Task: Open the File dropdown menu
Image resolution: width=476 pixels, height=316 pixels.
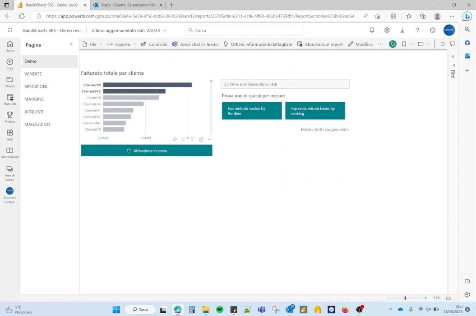Action: [x=92, y=44]
